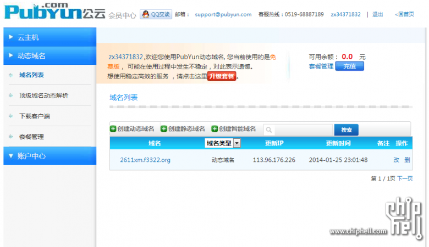Image resolution: width=429 pixels, height=247 pixels.
Task: Click the 0.0 balance value
Action: point(347,57)
